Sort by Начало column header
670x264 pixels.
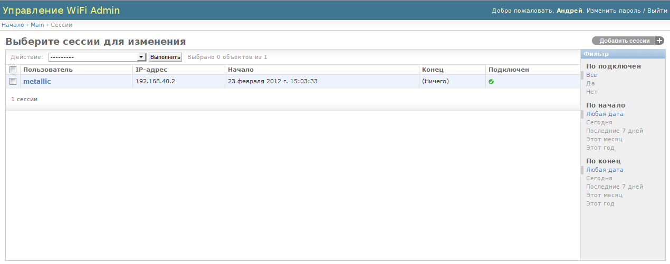(241, 70)
